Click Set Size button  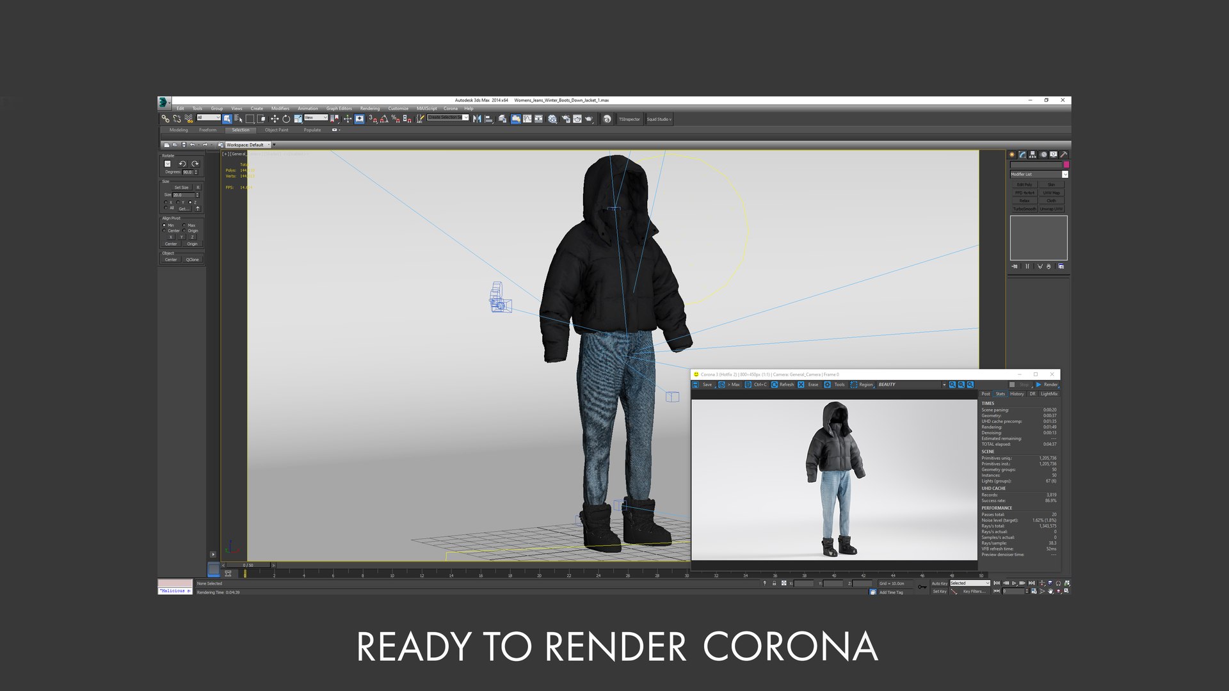pos(182,187)
